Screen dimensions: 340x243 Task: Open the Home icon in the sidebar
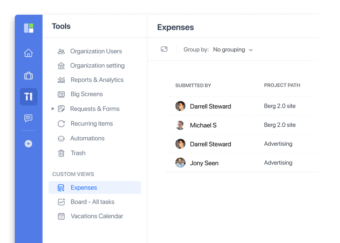28,53
